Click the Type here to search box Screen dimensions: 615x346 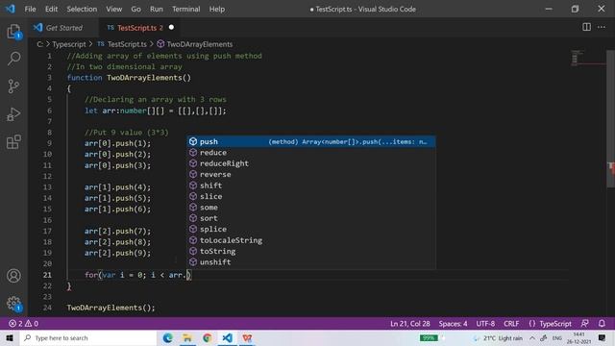[x=88, y=337]
